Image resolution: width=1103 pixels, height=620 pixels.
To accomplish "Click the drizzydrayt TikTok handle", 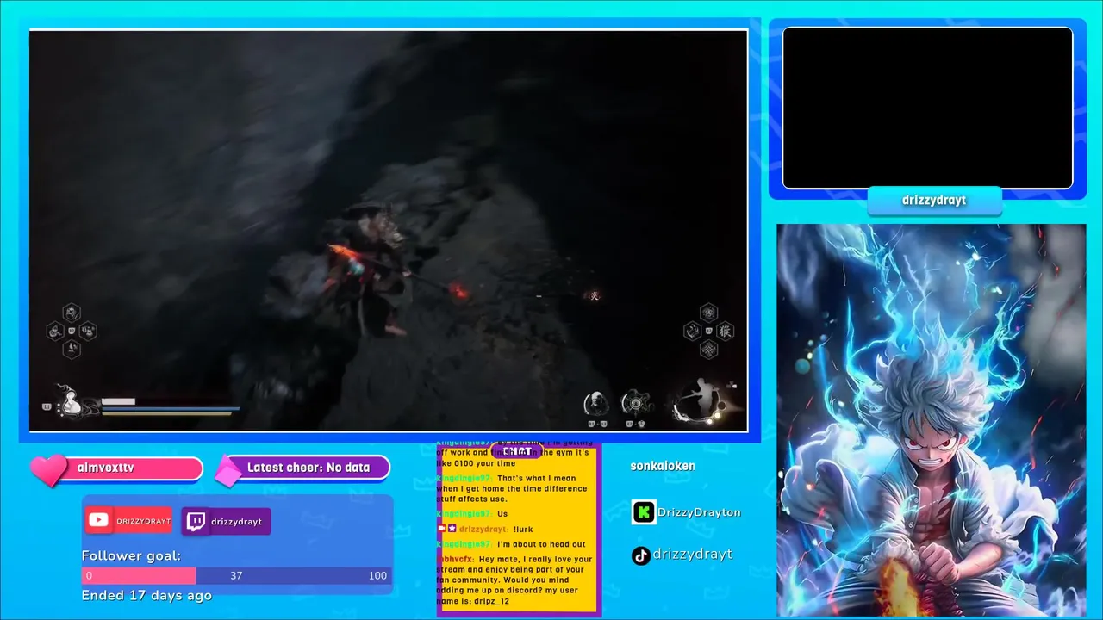I will click(693, 555).
